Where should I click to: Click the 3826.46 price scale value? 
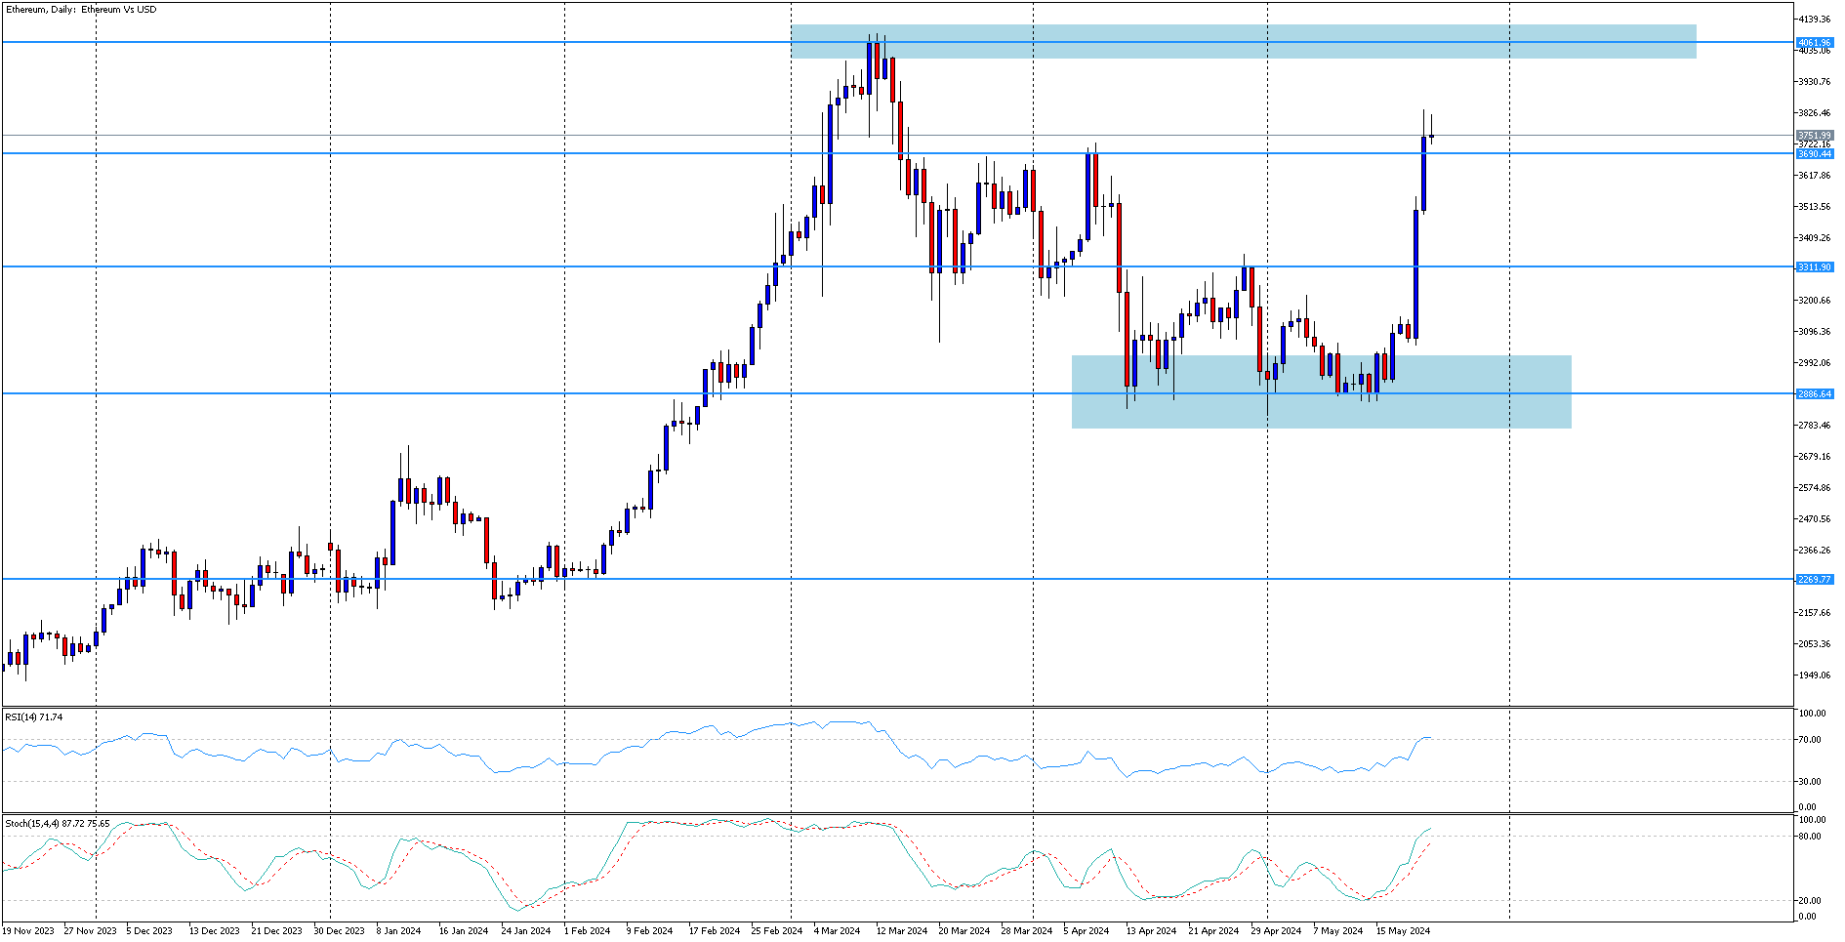pyautogui.click(x=1815, y=113)
